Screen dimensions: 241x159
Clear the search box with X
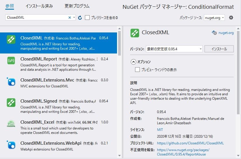[x=70, y=18]
